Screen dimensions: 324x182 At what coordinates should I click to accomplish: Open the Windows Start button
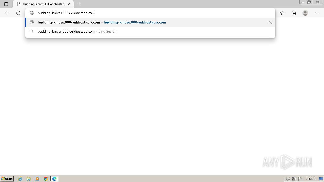coord(7,179)
